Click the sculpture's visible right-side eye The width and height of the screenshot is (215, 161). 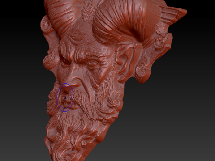tap(92, 64)
